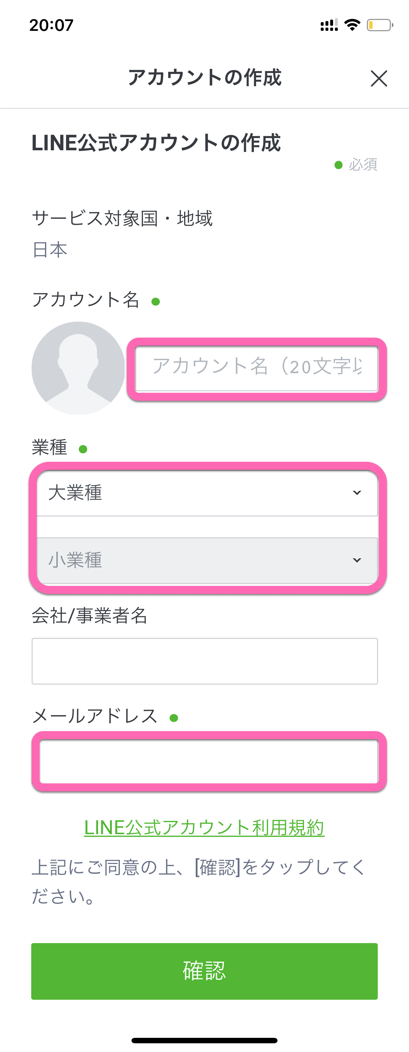This screenshot has width=409, height=1052.
Task: Tap the アカウントの作成 header title
Action: coord(205,78)
